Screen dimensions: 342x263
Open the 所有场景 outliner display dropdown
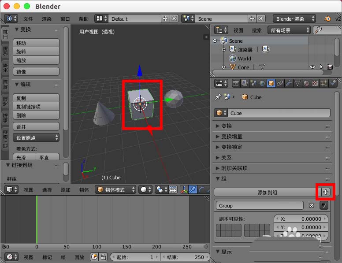[x=289, y=30]
